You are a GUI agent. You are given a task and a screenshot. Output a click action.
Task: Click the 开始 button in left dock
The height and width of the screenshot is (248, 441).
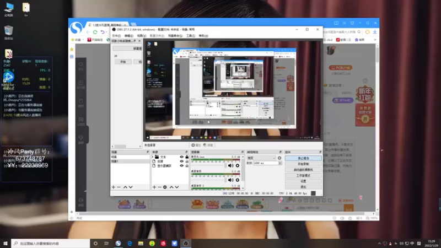coord(123,62)
